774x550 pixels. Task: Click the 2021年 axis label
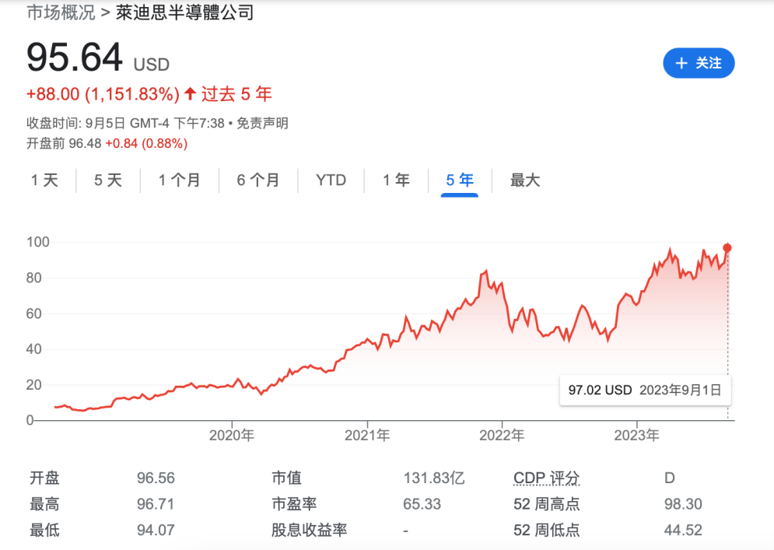point(367,436)
